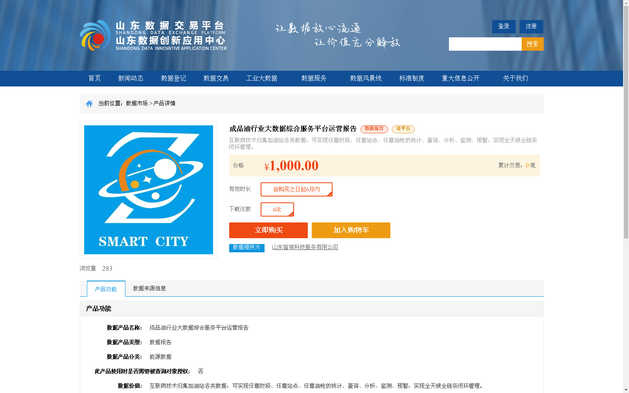Screen dimensions: 629x393
Task: Click the 产品功能 section heading
Action: [99, 309]
